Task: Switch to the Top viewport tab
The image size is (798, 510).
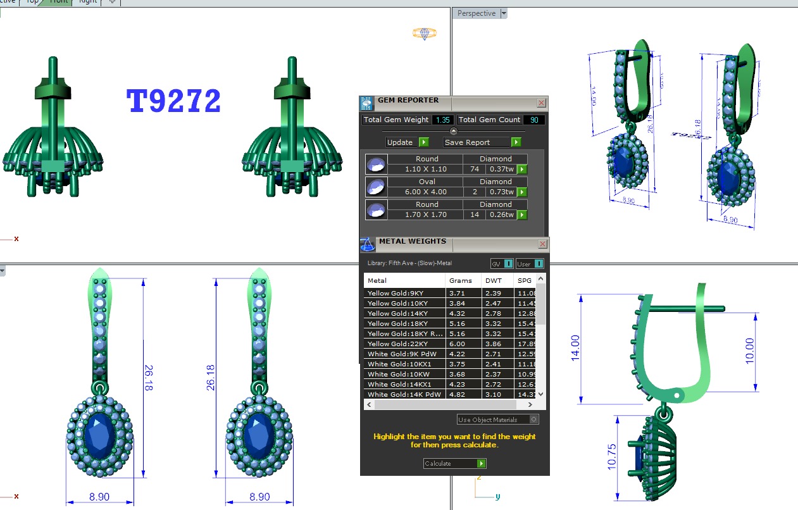Action: pyautogui.click(x=30, y=2)
